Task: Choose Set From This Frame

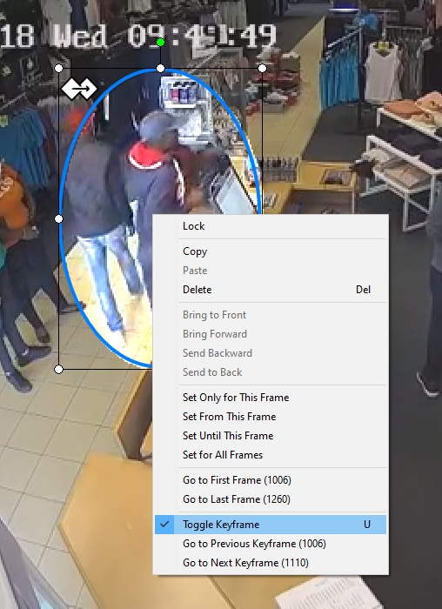Action: point(271,417)
